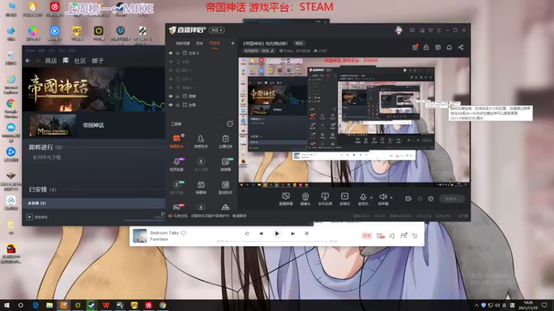This screenshot has height=311, width=554.
Task: Click the Myth of Empires game thumbnail in Steam
Action: coord(53,125)
